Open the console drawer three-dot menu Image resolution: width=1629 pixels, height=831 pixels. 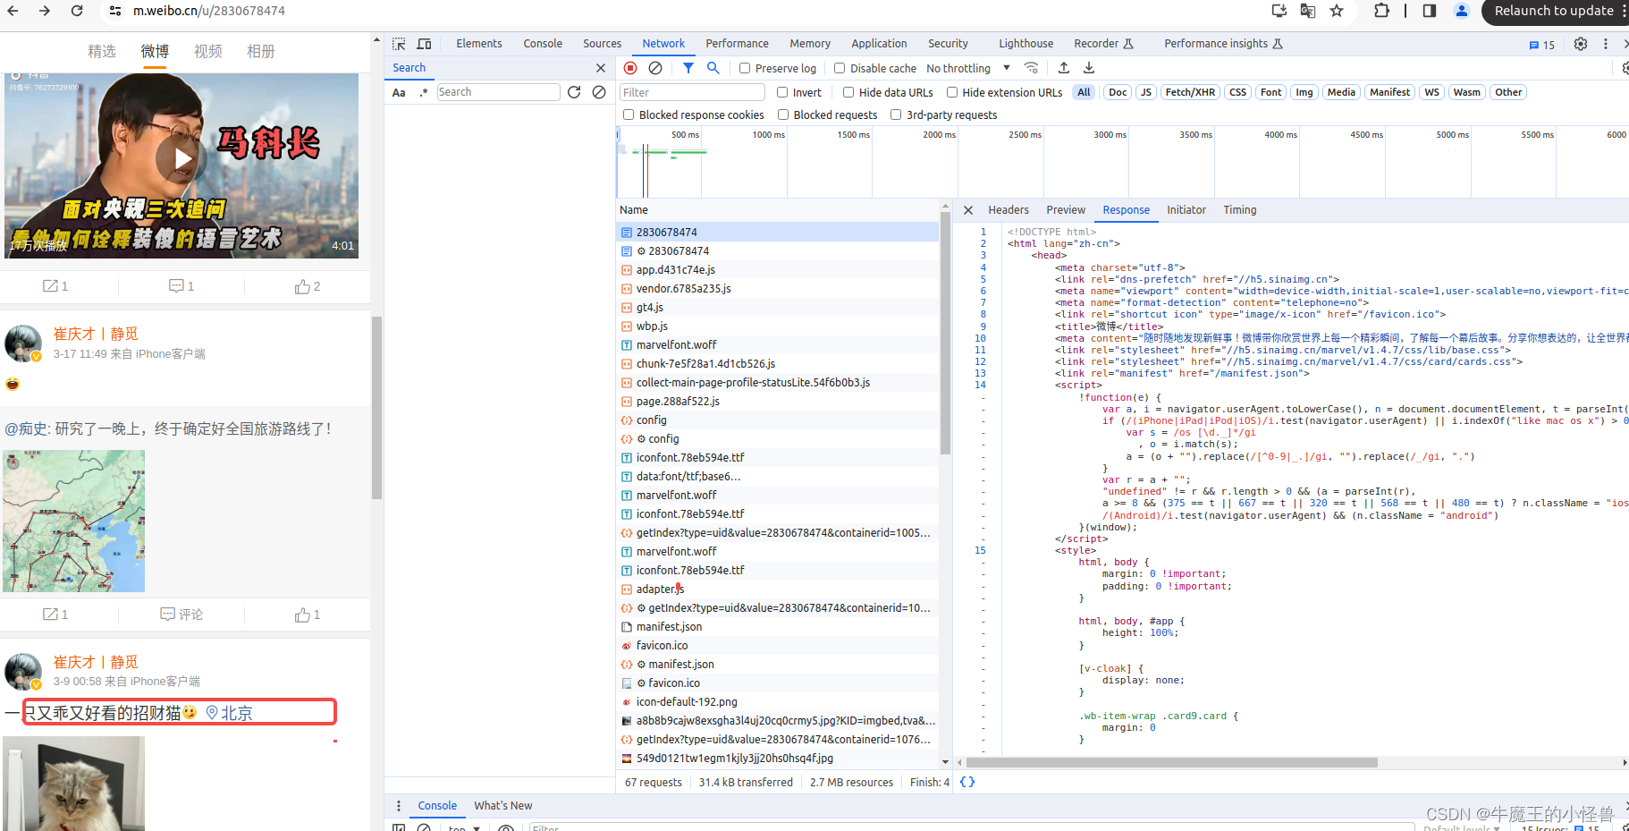coord(399,806)
